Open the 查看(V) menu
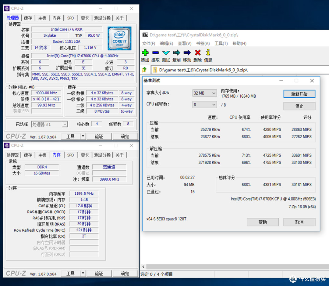Image resolution: width=329 pixels, height=286 pixels. click(184, 43)
